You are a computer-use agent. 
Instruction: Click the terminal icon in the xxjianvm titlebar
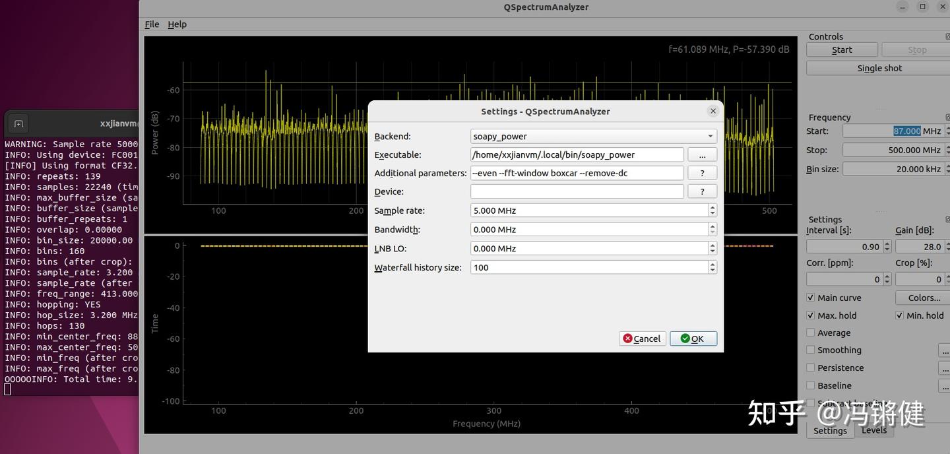click(18, 123)
